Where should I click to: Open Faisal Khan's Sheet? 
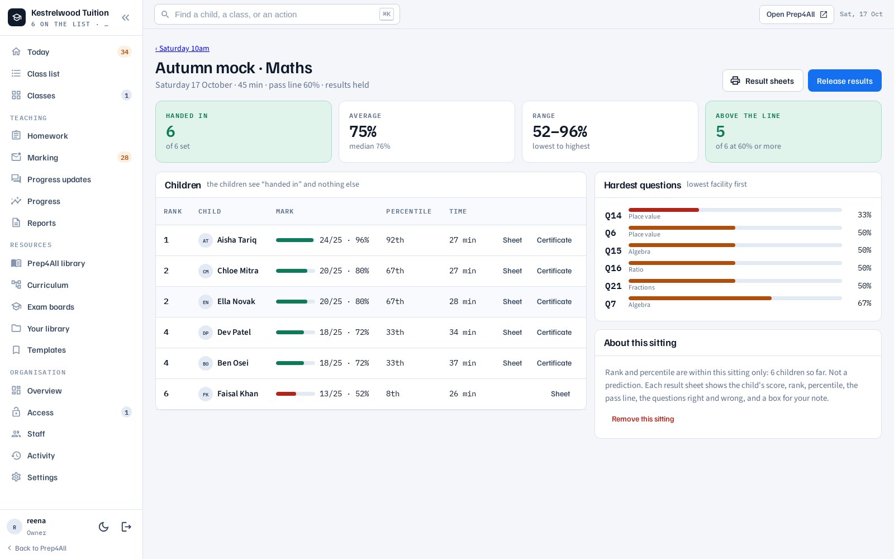tap(560, 394)
